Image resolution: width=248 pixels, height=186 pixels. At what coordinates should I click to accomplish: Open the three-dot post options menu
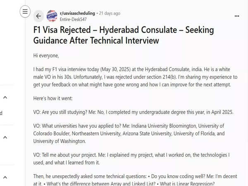click(237, 16)
